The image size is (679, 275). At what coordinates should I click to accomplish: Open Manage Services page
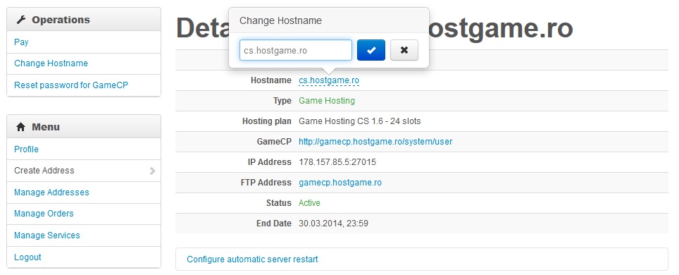pyautogui.click(x=47, y=235)
